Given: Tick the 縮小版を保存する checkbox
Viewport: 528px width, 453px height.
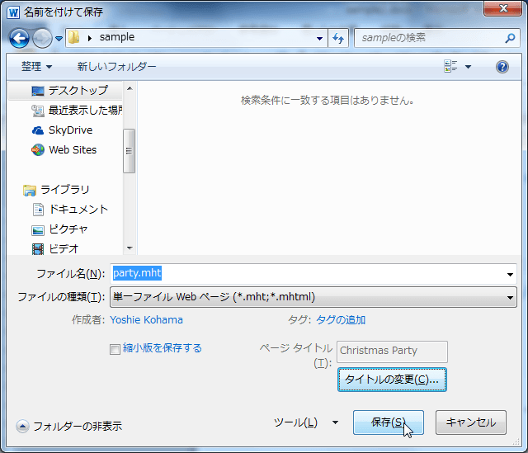Looking at the screenshot, I should point(115,349).
